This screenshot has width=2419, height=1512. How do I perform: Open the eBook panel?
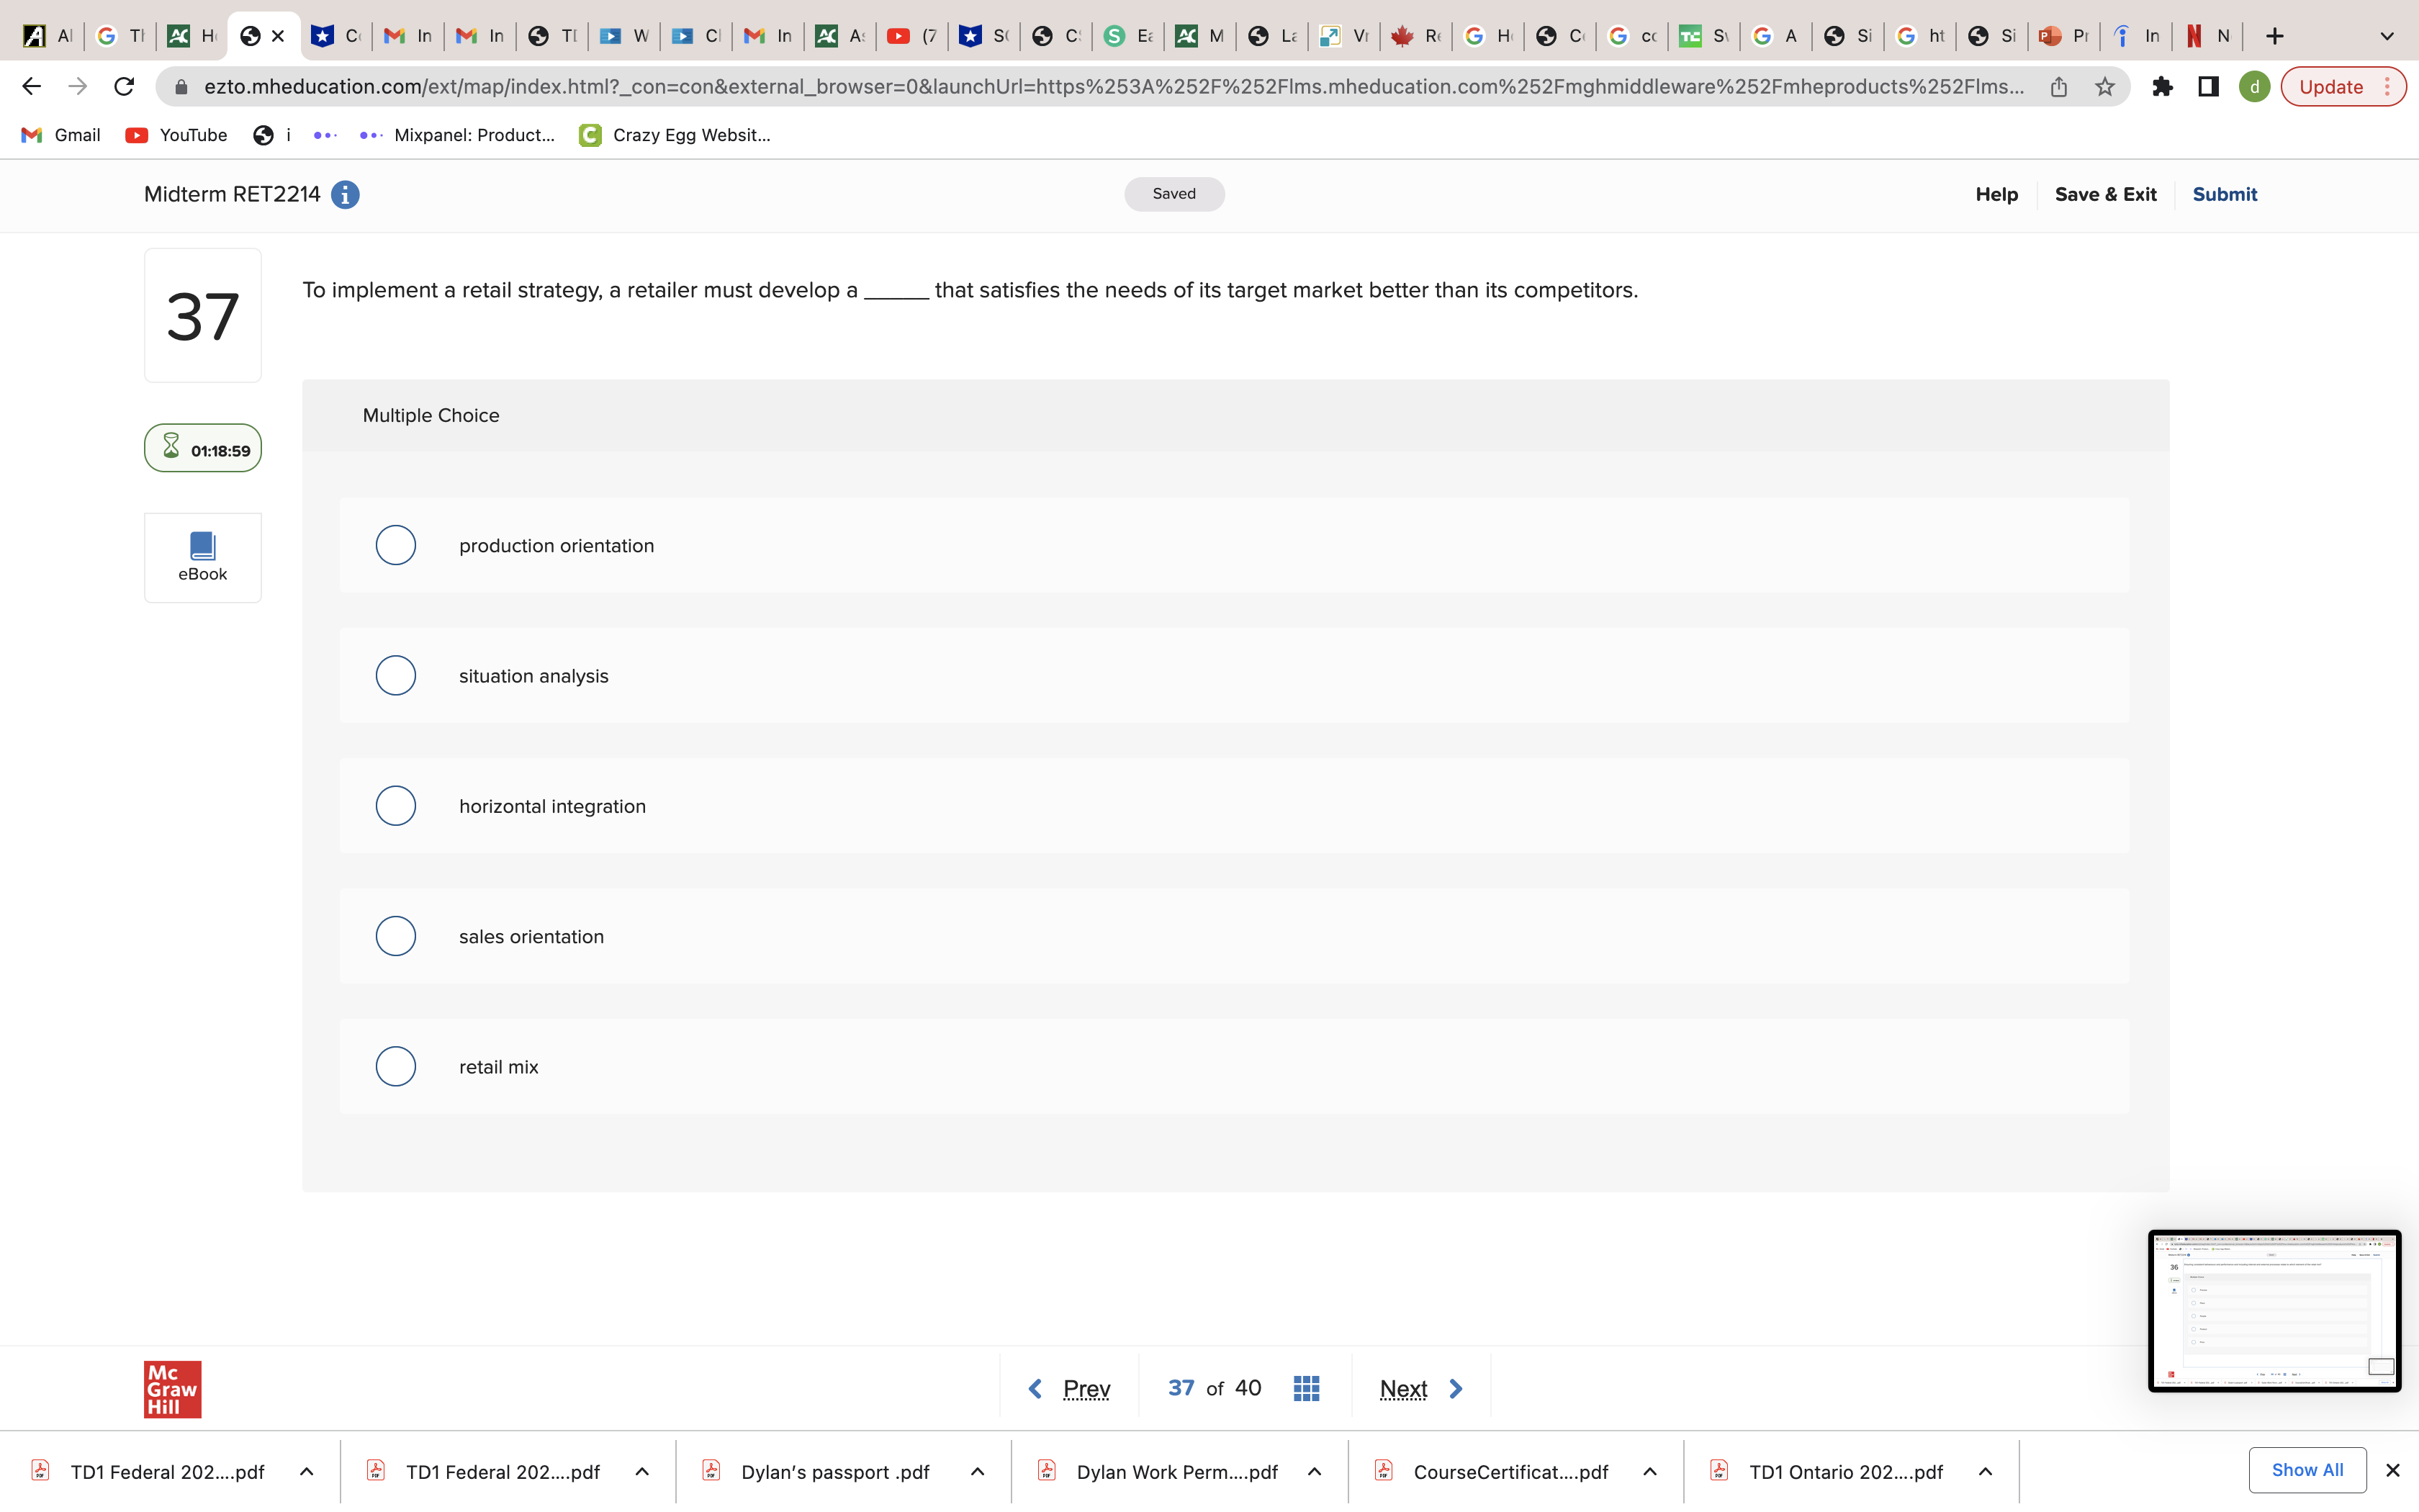pyautogui.click(x=202, y=556)
